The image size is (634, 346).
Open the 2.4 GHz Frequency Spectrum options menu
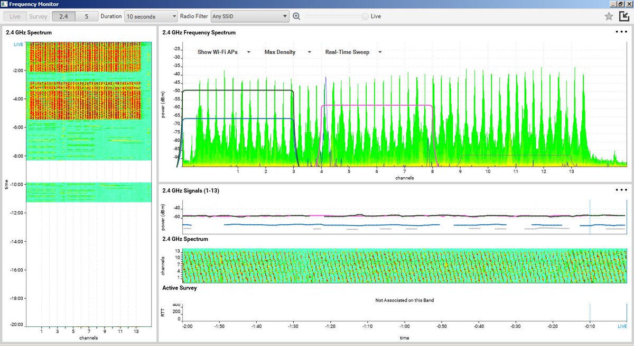pyautogui.click(x=621, y=32)
